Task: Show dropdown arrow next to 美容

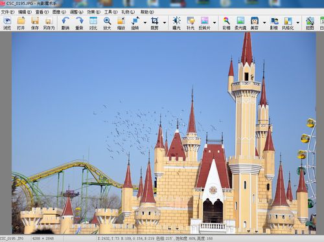Action: pos(264,23)
